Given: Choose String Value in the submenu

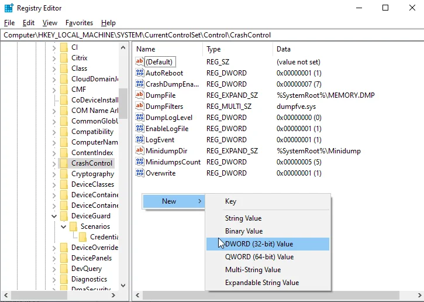Looking at the screenshot, I should [268, 218].
